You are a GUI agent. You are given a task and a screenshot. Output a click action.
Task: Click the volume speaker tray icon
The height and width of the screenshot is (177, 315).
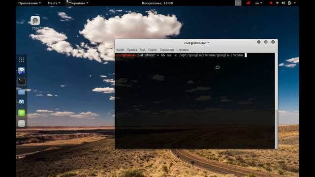tap(283, 3)
